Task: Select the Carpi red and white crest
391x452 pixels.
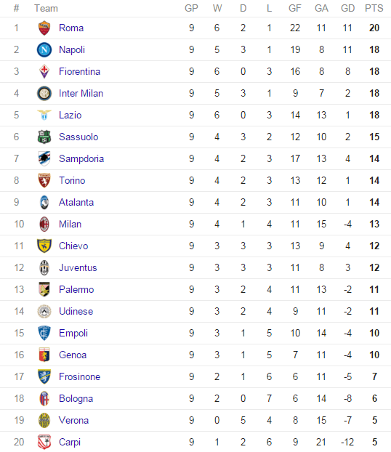Action: pos(44,443)
